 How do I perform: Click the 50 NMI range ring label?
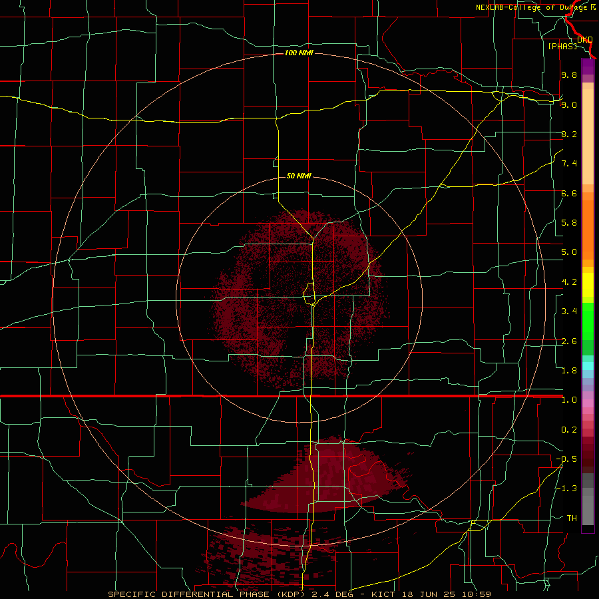click(299, 176)
